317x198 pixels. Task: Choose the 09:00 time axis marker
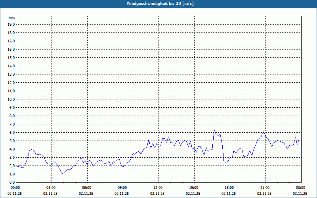[122, 188]
